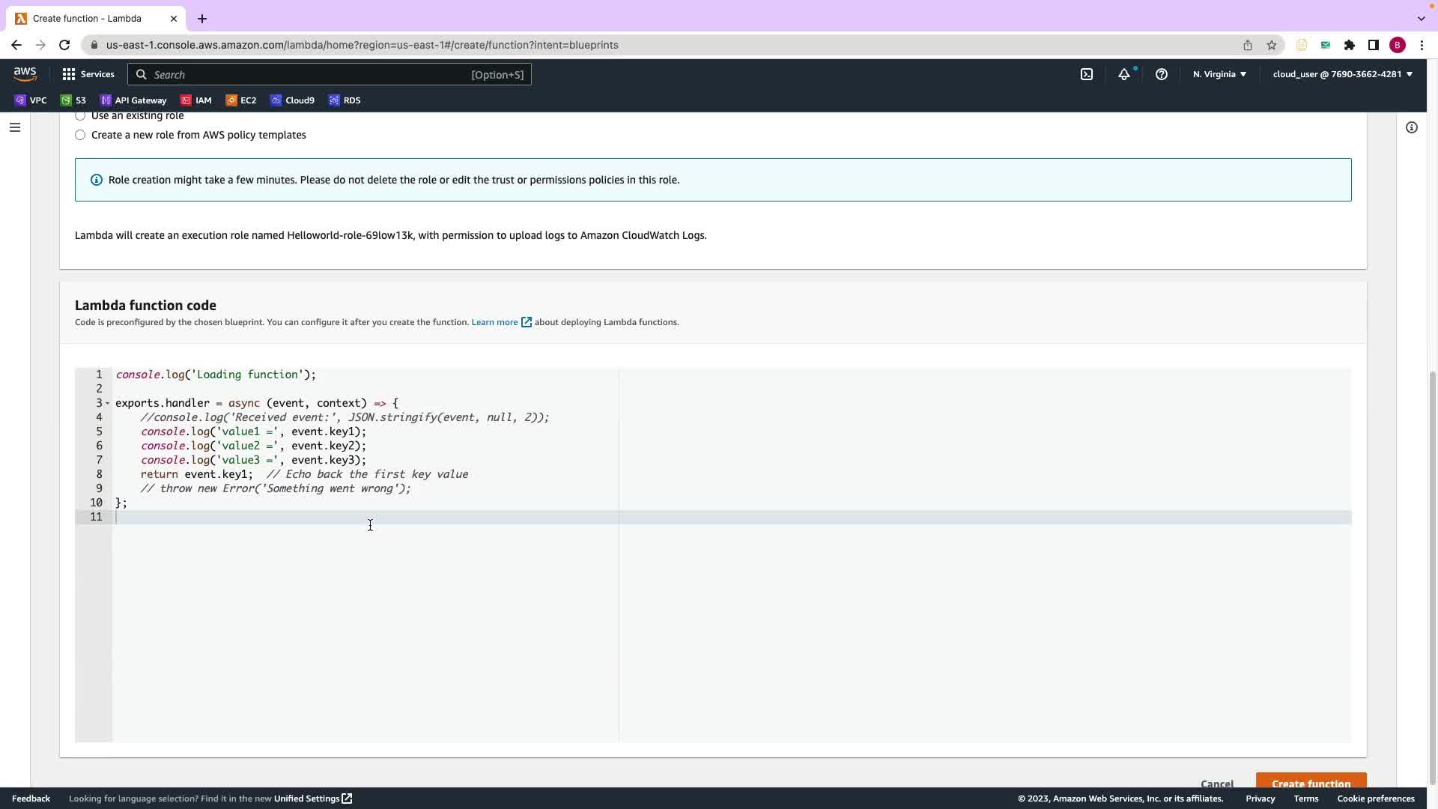Select 'Create a new role from AWS policy templates'
Viewport: 1438px width, 809px height.
[x=80, y=135]
